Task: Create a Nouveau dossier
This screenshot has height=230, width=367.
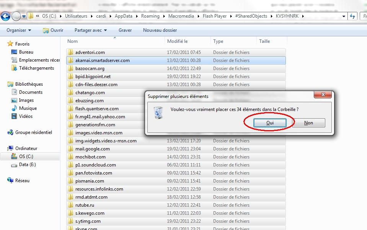Action: click(x=160, y=30)
